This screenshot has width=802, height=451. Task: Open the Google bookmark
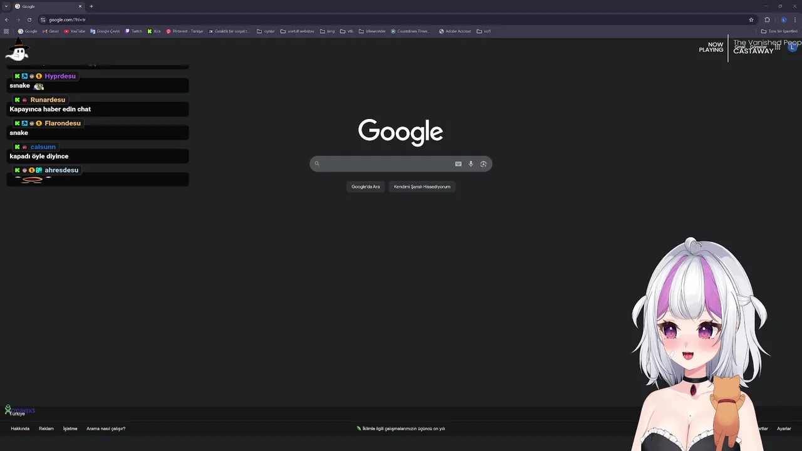coord(28,31)
